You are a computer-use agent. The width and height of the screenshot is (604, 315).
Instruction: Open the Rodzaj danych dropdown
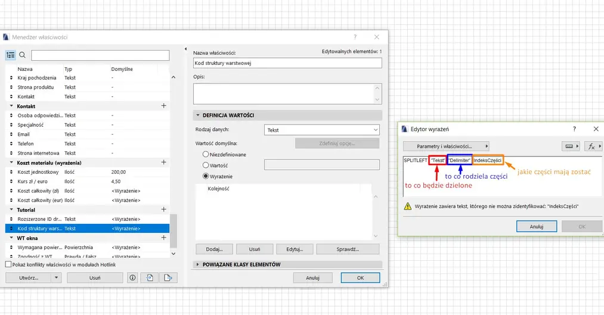coord(321,130)
